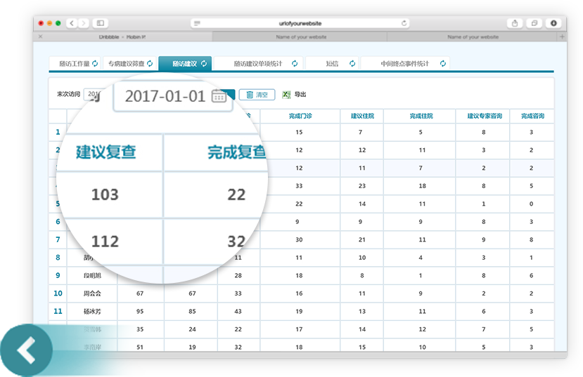Click the 2017-01-01 date input field

pos(165,96)
